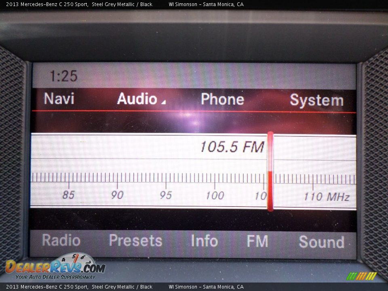The width and height of the screenshot is (388, 291).
Task: Tune to the 100 mark on scale
Action: [x=215, y=196]
